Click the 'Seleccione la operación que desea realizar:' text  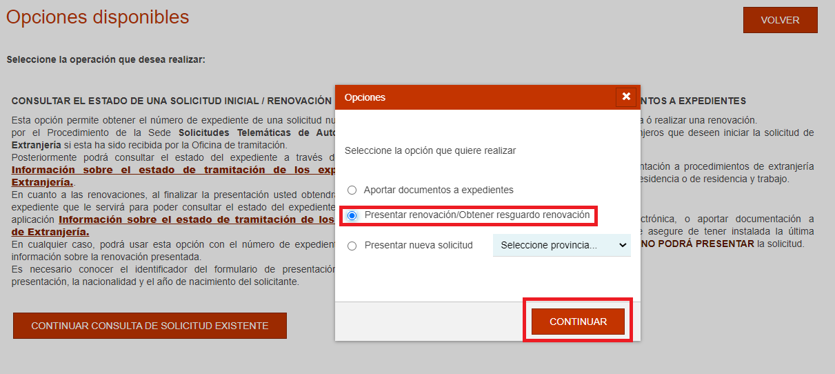(106, 60)
